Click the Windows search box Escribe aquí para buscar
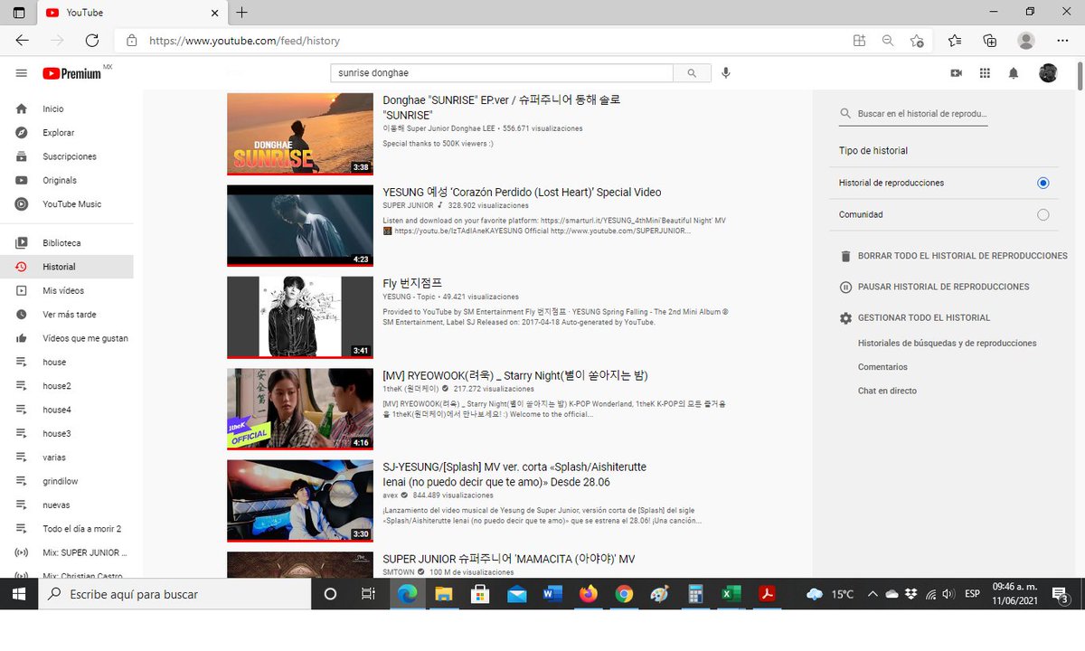This screenshot has width=1085, height=651. [175, 594]
